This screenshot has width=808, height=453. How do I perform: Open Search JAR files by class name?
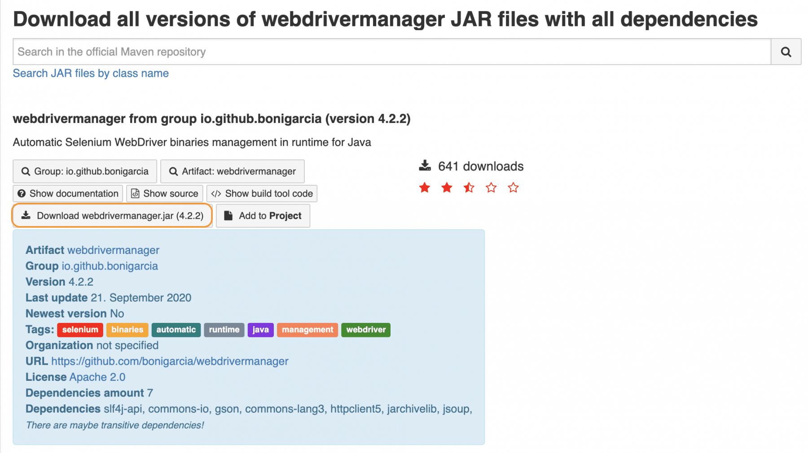pyautogui.click(x=90, y=73)
